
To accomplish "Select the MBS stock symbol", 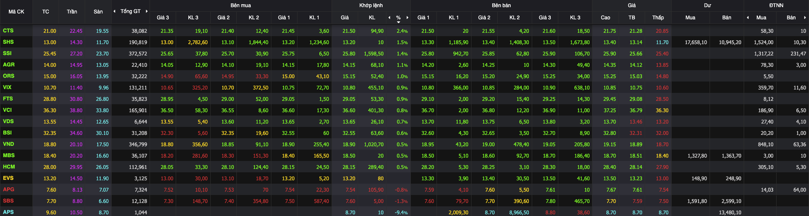I will (8, 155).
